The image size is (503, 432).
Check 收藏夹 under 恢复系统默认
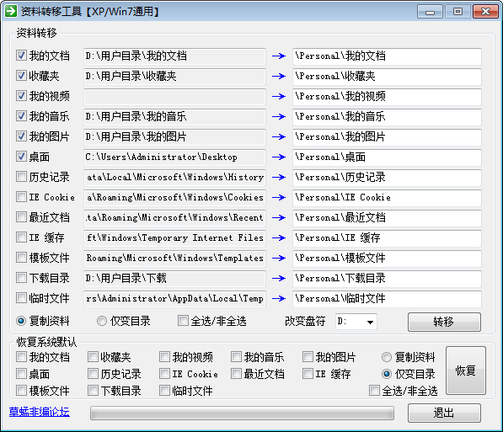click(93, 357)
